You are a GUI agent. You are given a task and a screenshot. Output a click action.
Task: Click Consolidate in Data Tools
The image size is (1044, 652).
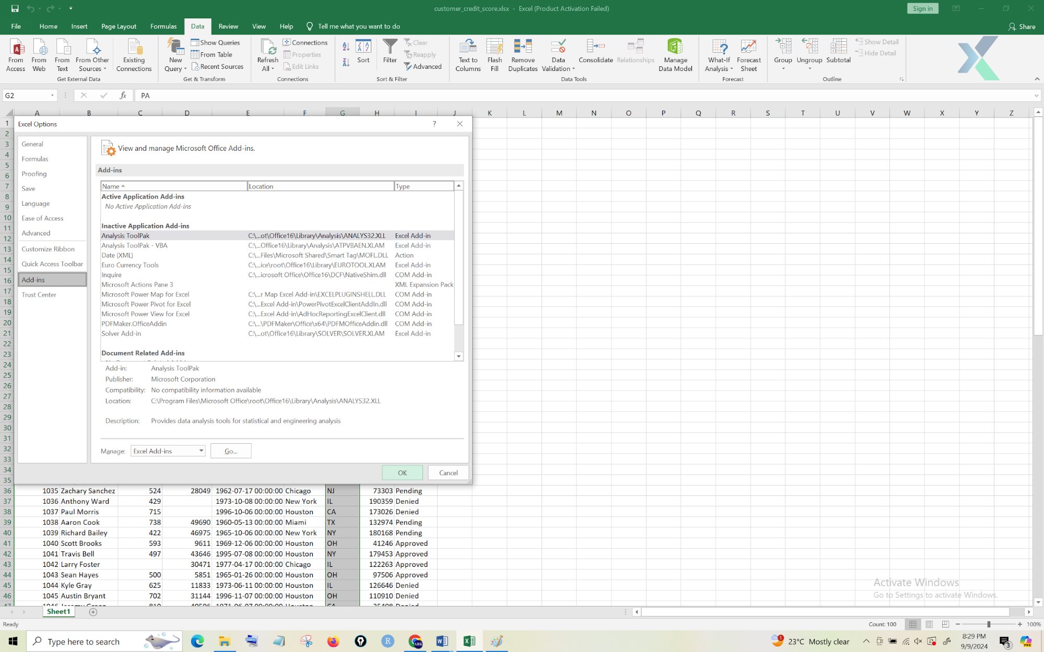click(595, 51)
